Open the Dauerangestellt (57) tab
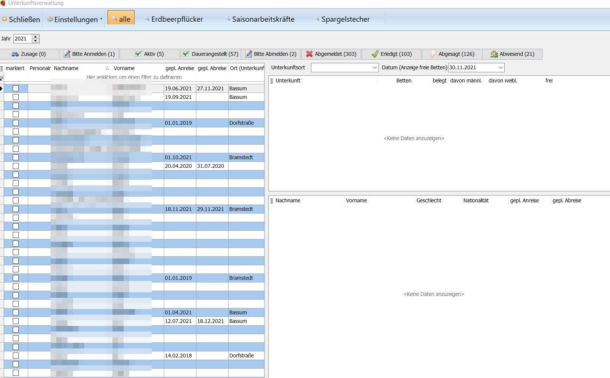Viewport: 610px width, 378px height. [210, 54]
